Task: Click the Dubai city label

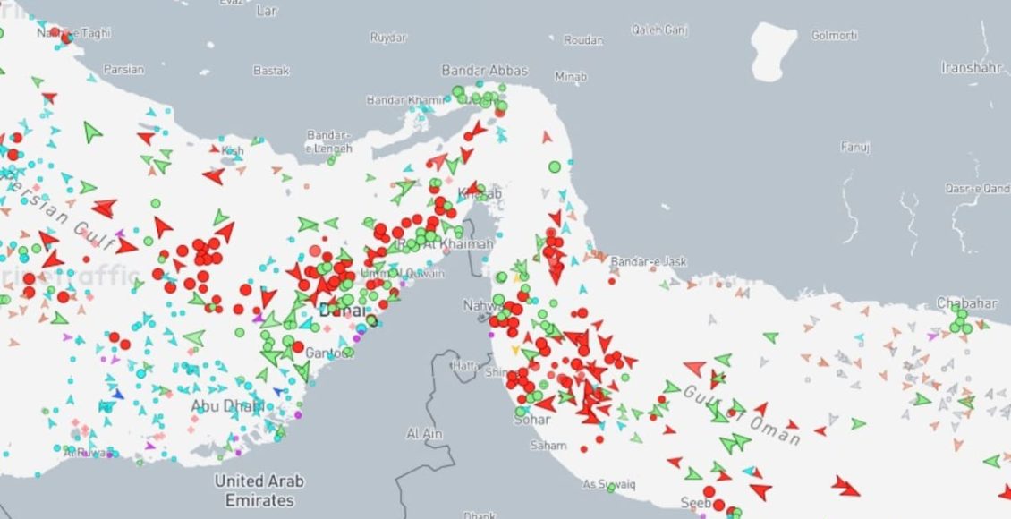Action: tap(343, 311)
